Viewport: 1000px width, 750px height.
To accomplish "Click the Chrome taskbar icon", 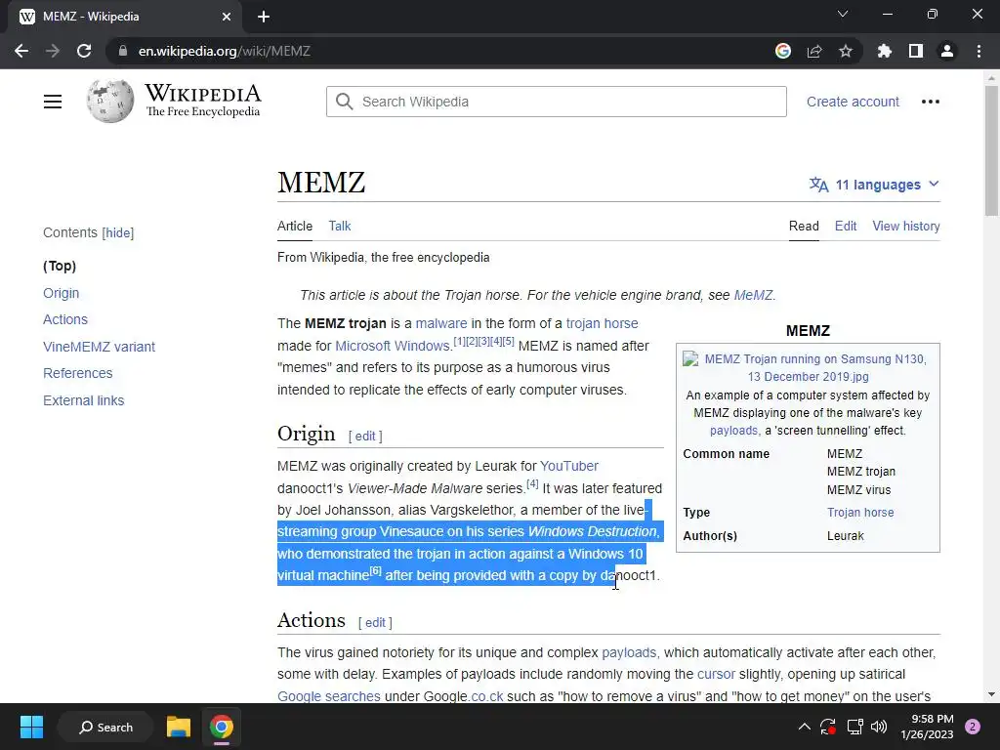I will pos(222,727).
